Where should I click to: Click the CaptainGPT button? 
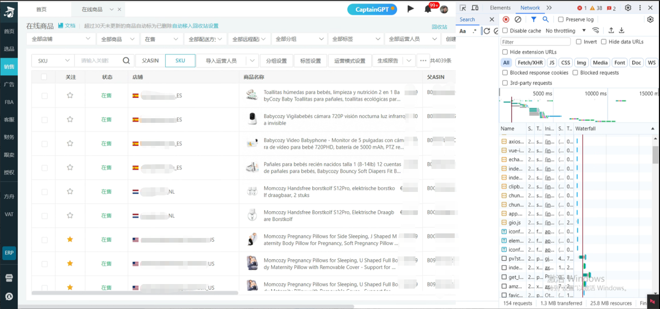point(372,9)
